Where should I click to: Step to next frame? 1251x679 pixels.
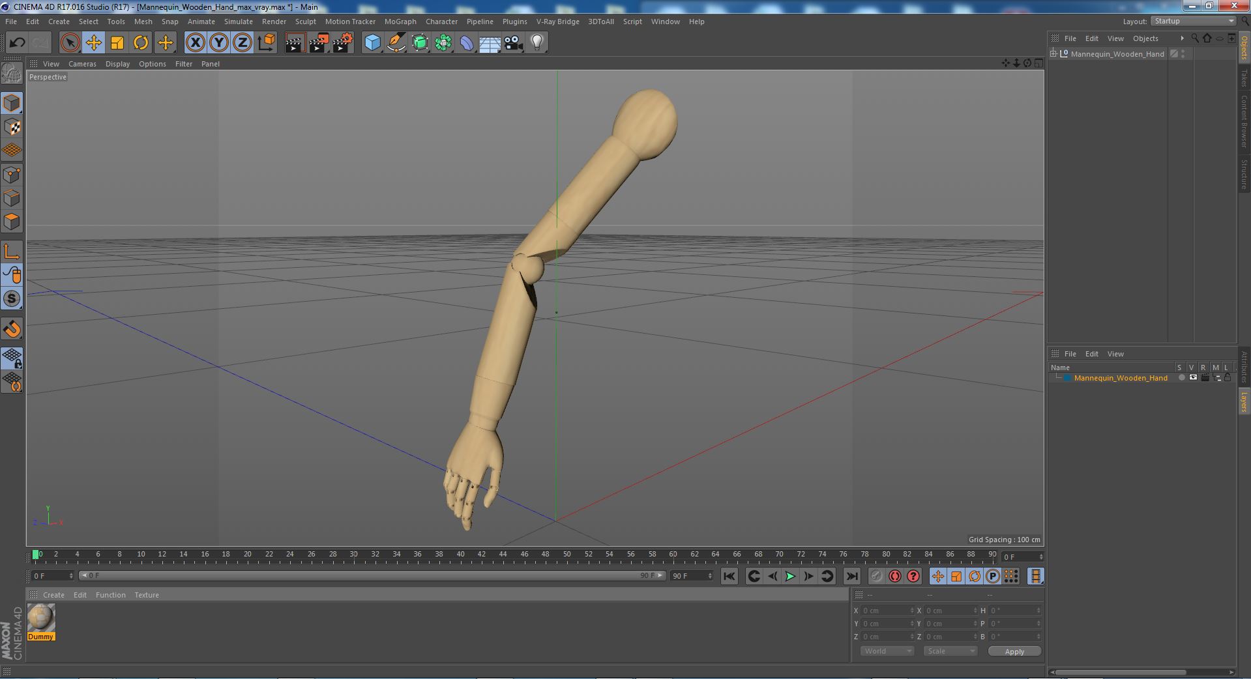[x=808, y=576]
